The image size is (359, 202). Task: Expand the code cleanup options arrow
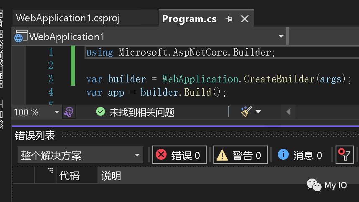pos(258,112)
